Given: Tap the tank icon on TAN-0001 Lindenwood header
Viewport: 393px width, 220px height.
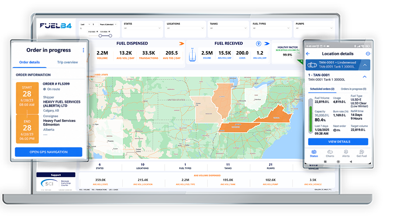Looking at the screenshot, I should [312, 65].
